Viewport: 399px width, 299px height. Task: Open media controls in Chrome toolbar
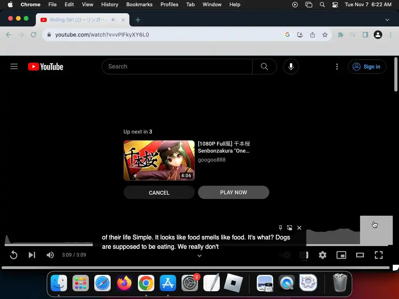353,35
